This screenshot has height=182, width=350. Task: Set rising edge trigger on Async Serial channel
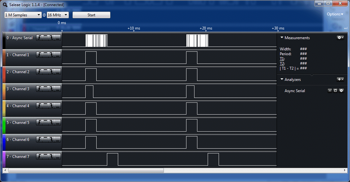(40, 38)
